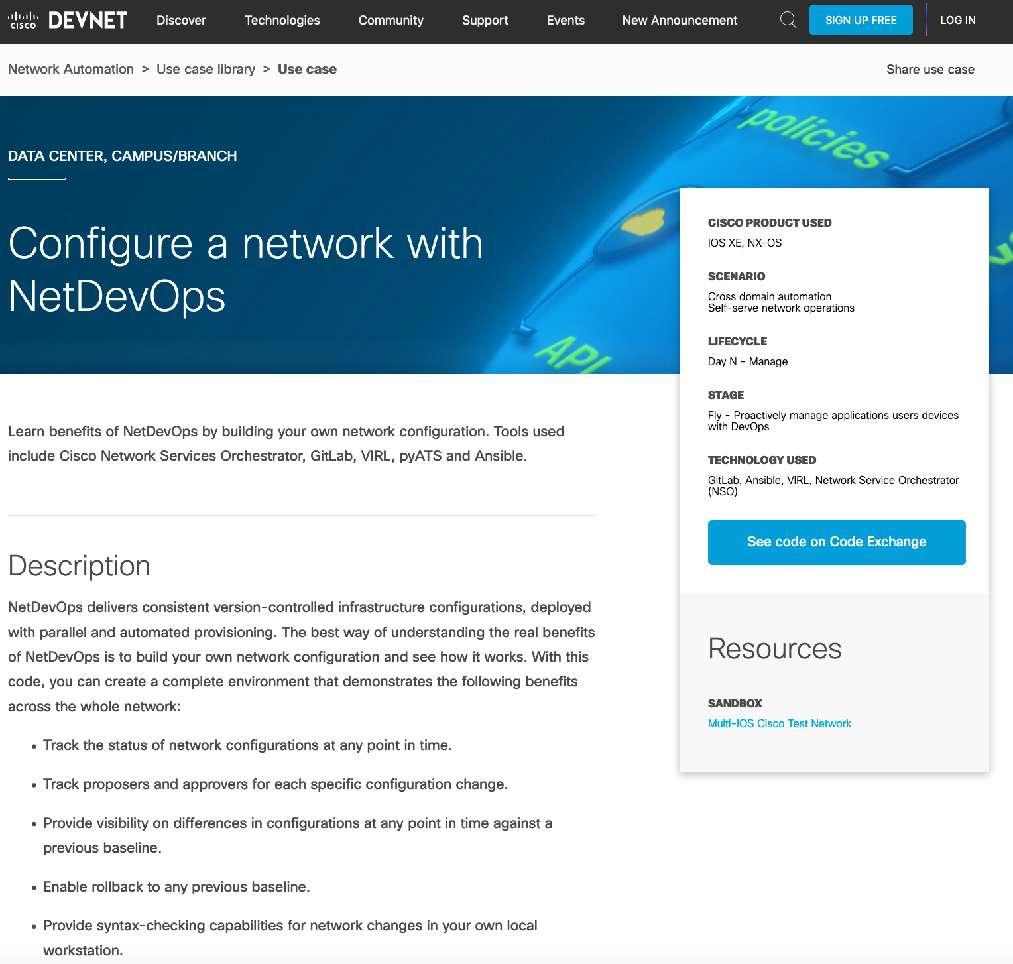Open search with the magnifier icon
The height and width of the screenshot is (964, 1013).
pyautogui.click(x=788, y=20)
